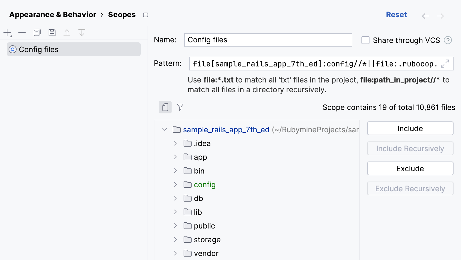The width and height of the screenshot is (461, 260).
Task: Open the help icon beside Share through VCS
Action: 448,40
